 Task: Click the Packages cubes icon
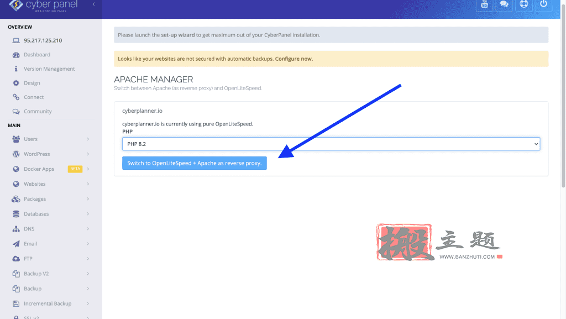click(x=16, y=199)
